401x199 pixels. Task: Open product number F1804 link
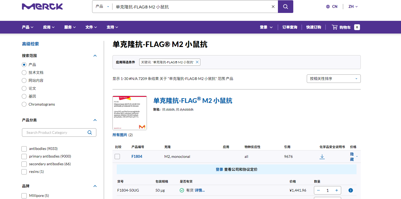137,157
